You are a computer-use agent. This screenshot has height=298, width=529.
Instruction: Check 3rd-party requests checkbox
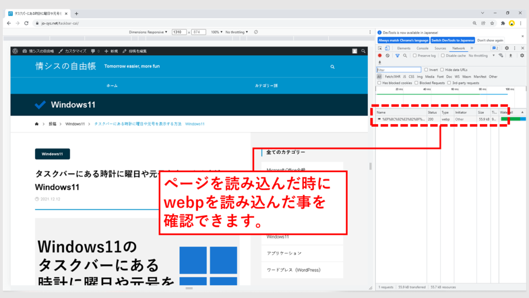(449, 83)
